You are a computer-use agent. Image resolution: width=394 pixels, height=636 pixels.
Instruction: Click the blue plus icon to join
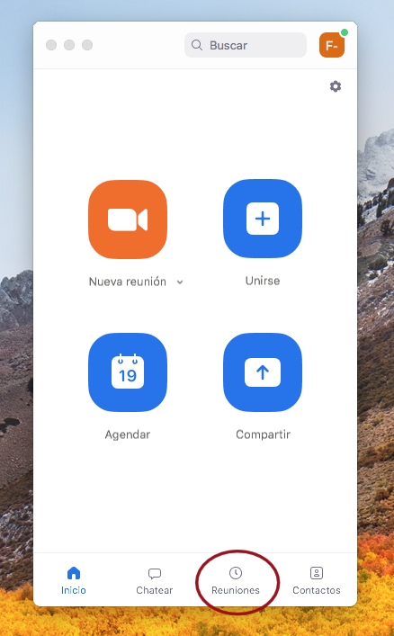click(x=263, y=219)
